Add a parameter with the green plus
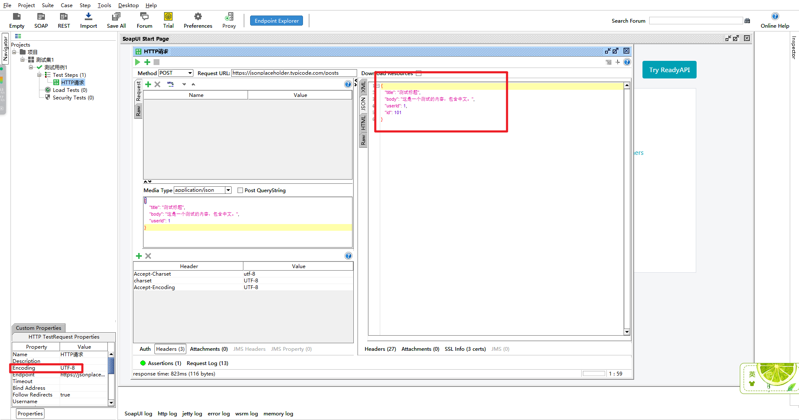Screen dimensions: 799x420 click(x=148, y=84)
